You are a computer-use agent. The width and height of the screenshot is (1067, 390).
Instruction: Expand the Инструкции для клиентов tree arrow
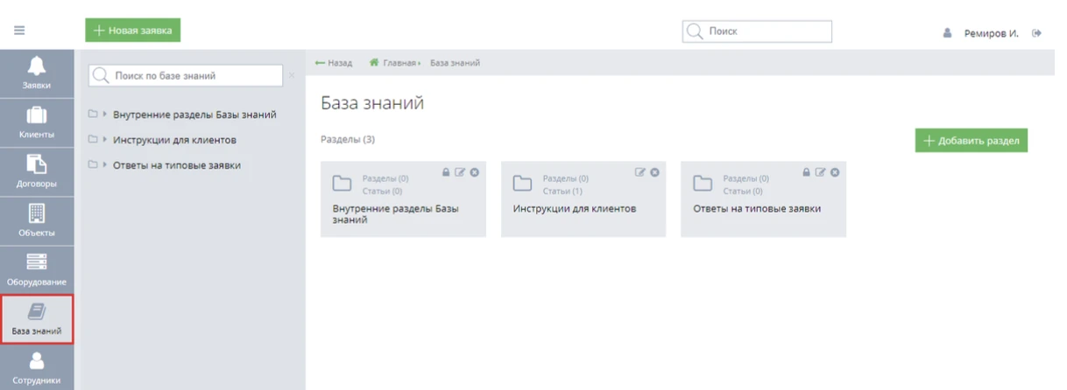click(x=105, y=140)
